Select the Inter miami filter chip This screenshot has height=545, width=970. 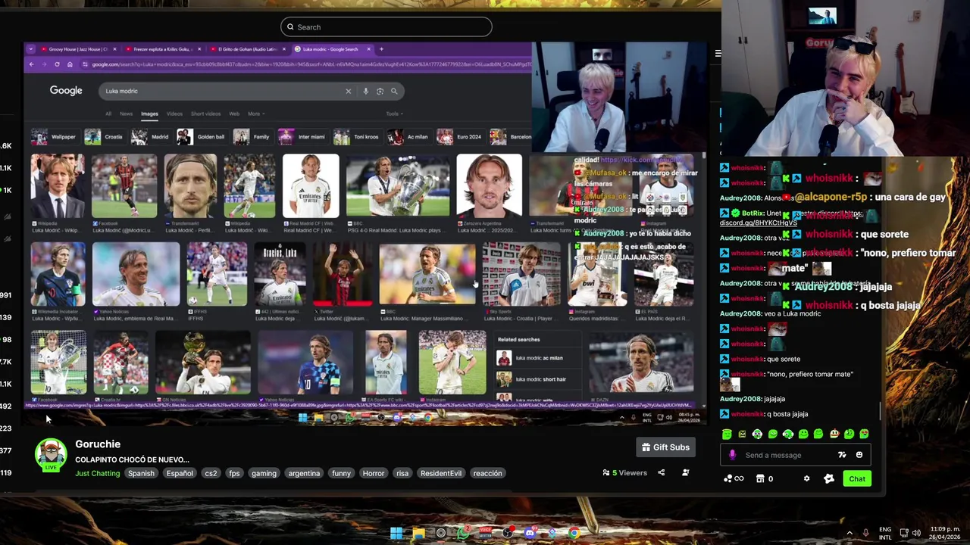point(303,137)
